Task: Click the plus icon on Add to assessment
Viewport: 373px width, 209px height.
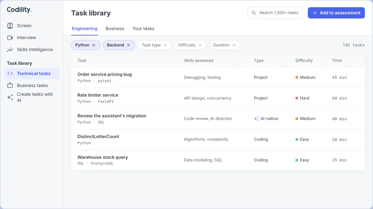Action: click(x=315, y=13)
